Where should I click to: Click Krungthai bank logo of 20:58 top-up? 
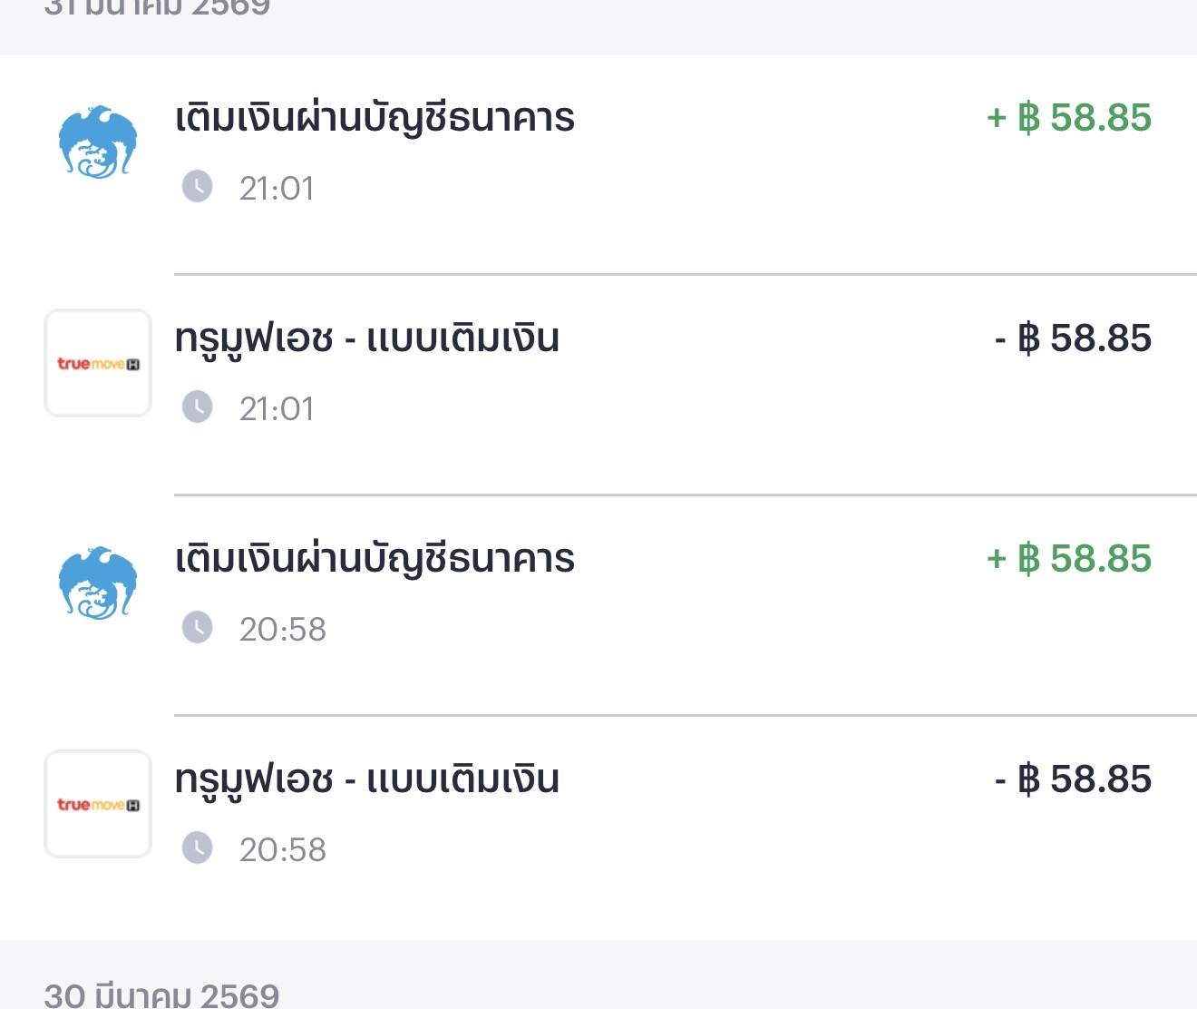[98, 583]
